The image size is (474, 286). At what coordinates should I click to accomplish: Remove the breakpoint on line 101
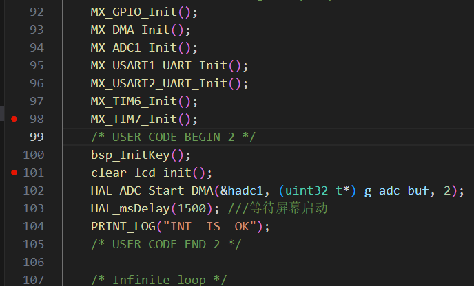(x=14, y=173)
